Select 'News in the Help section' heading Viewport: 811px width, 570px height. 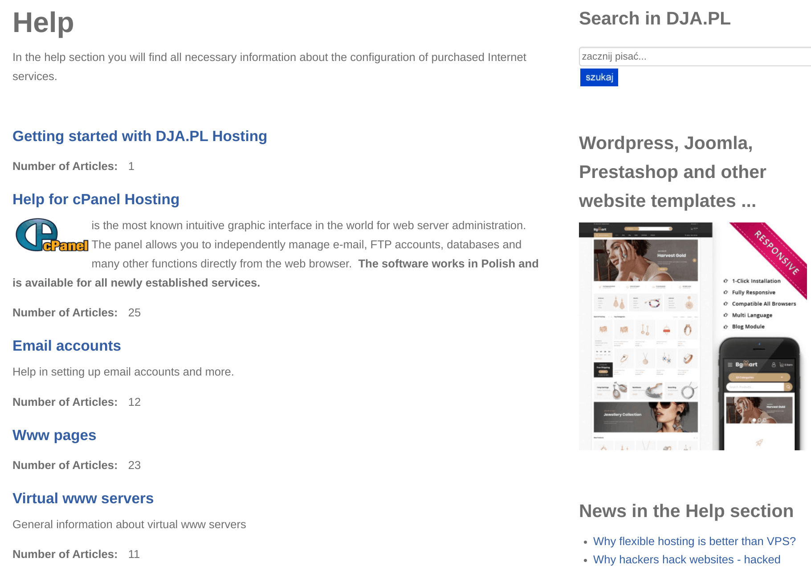coord(686,511)
